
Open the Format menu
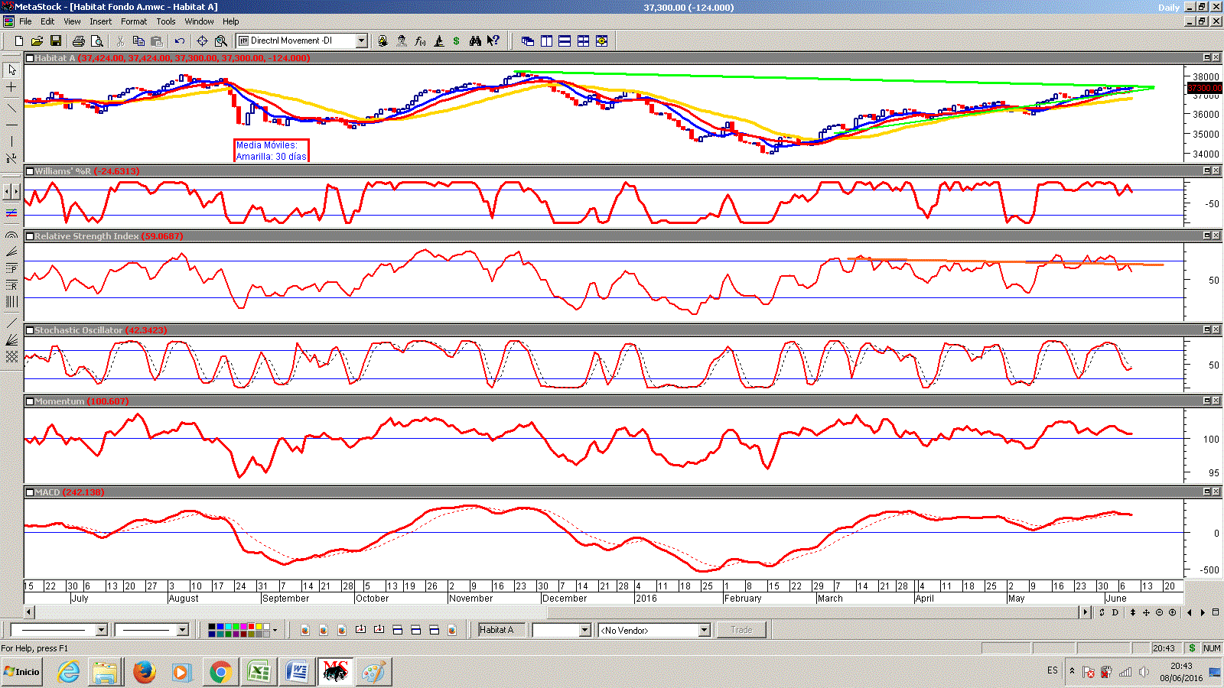[134, 21]
